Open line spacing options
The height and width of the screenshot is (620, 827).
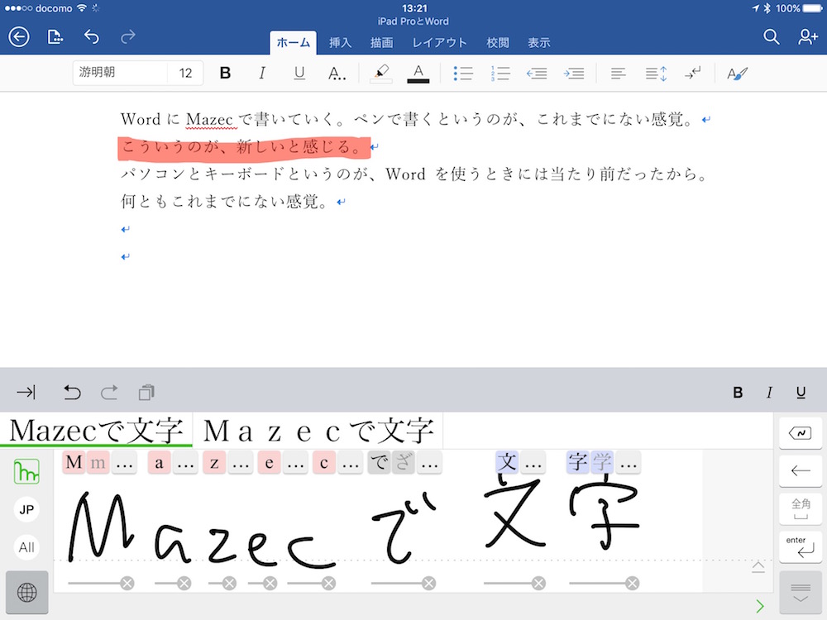(656, 74)
